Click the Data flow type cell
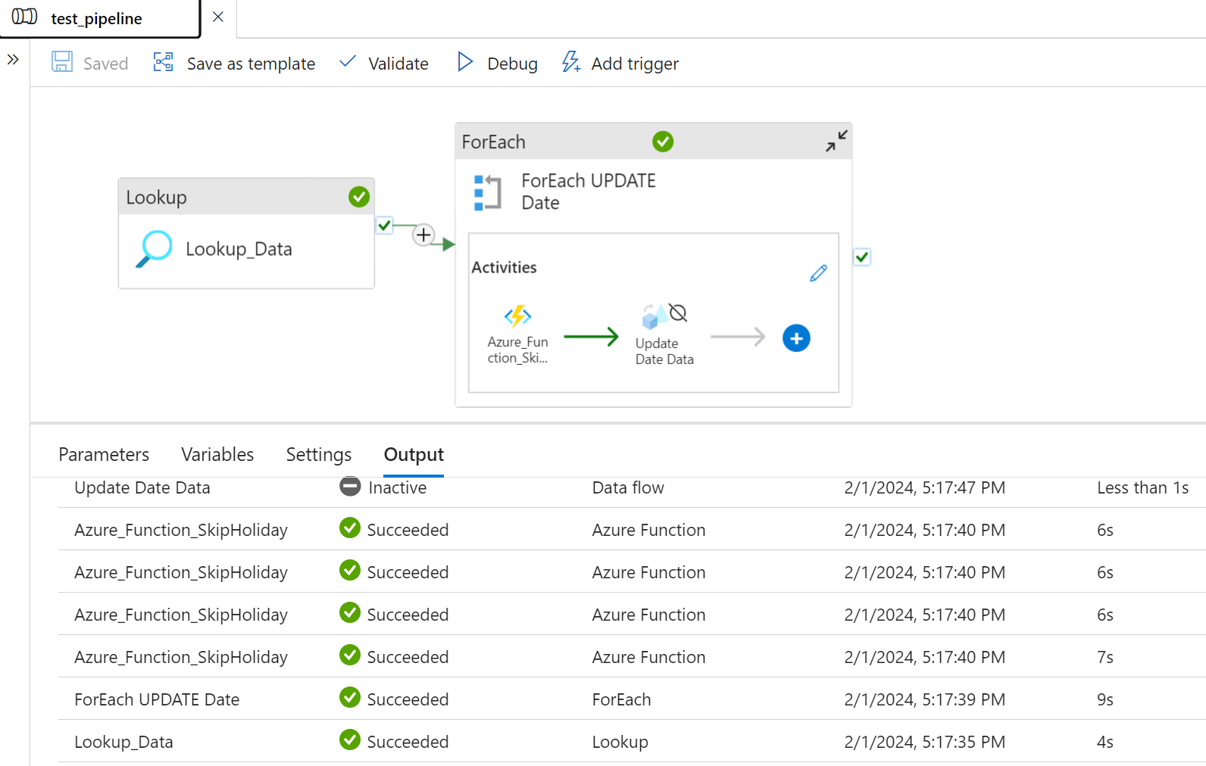Image resolution: width=1206 pixels, height=766 pixels. [x=628, y=487]
